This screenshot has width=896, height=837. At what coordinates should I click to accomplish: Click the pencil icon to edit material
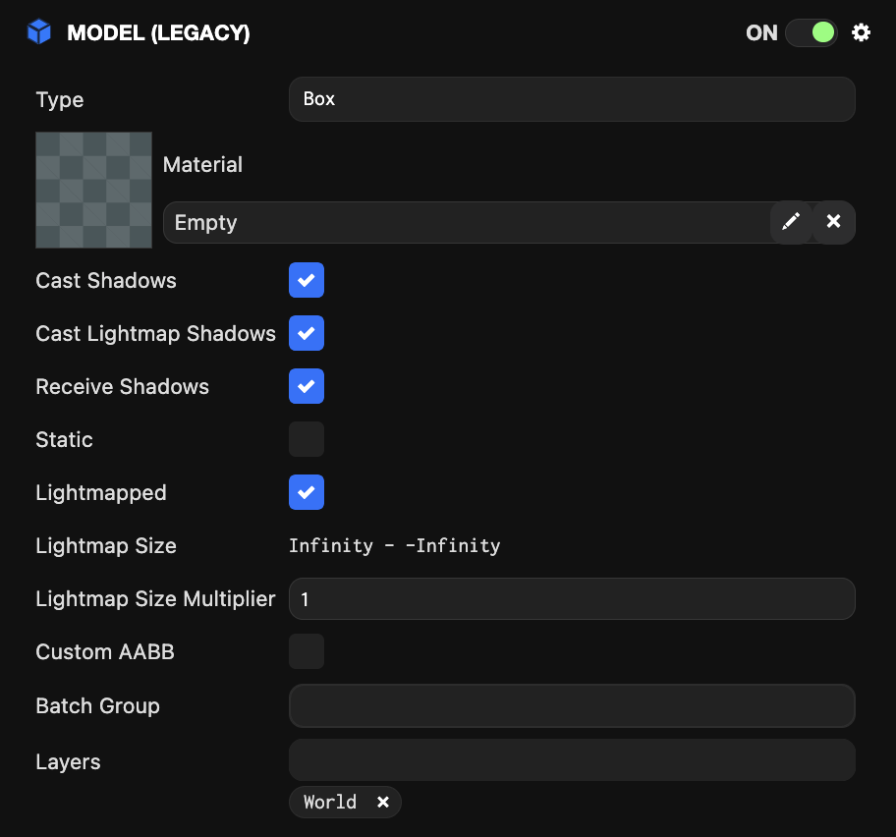pyautogui.click(x=791, y=222)
